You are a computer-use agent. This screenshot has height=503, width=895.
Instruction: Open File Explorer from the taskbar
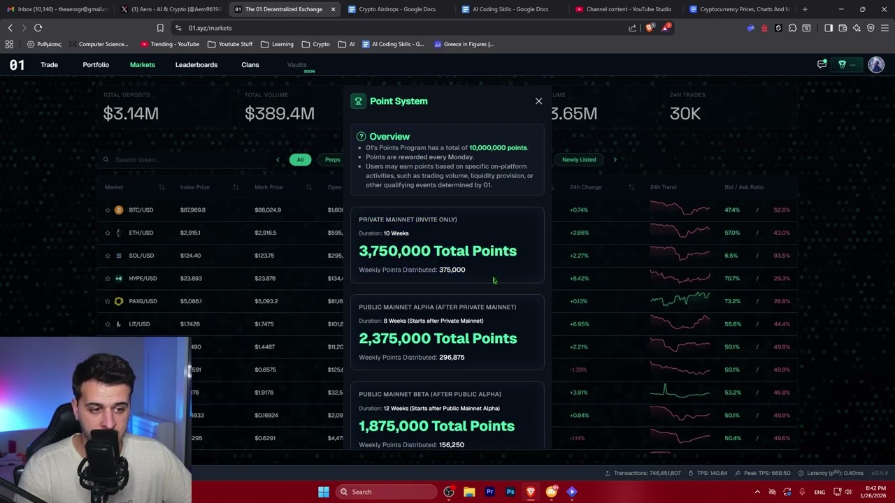tap(469, 492)
